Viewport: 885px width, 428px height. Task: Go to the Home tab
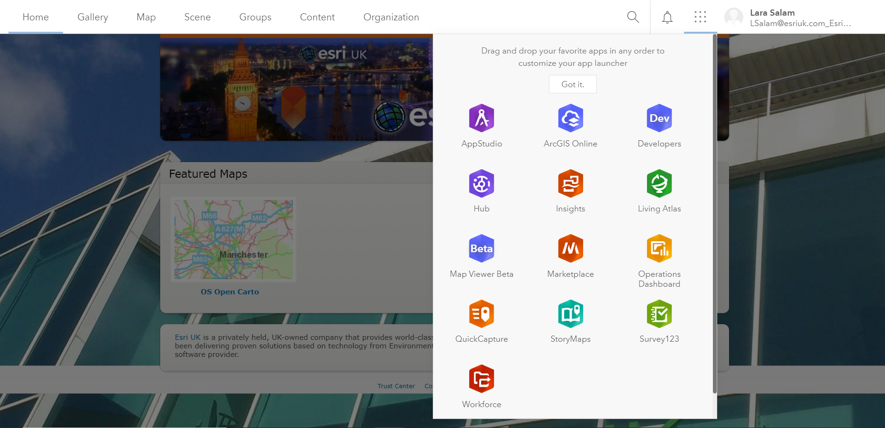pos(36,17)
